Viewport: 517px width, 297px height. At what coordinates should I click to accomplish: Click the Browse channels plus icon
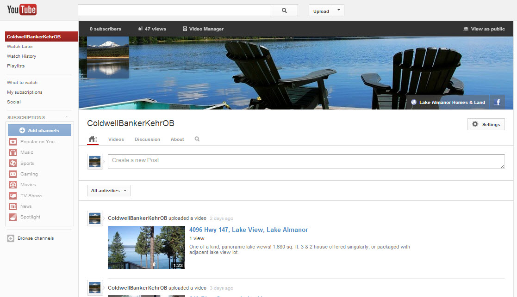click(11, 238)
